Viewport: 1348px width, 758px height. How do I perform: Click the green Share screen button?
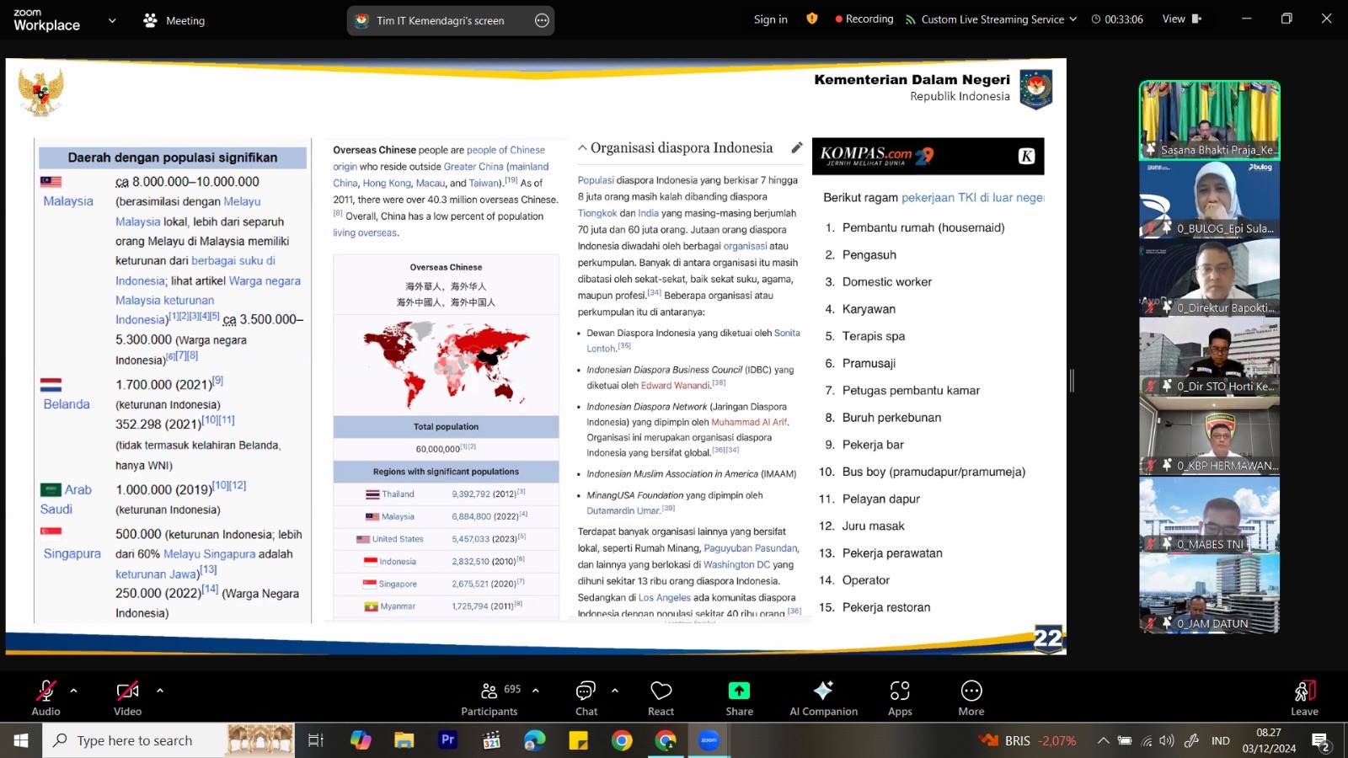coord(739,698)
